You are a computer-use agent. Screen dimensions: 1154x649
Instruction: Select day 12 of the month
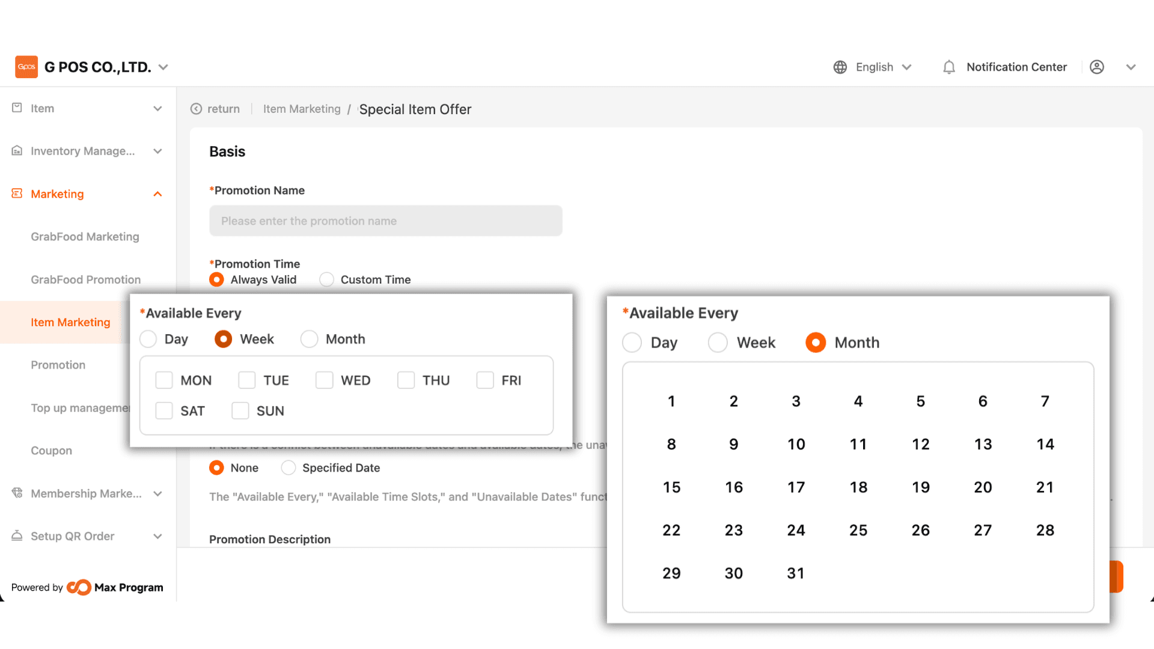(920, 444)
